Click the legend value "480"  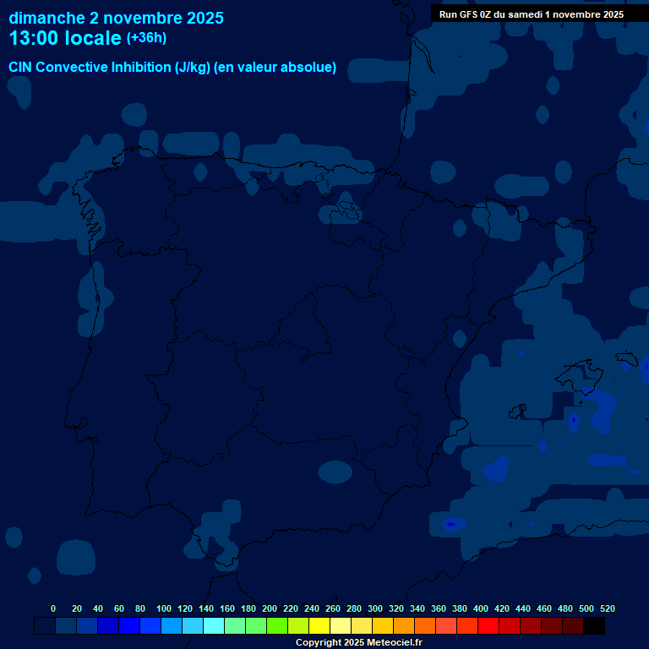[x=565, y=608]
